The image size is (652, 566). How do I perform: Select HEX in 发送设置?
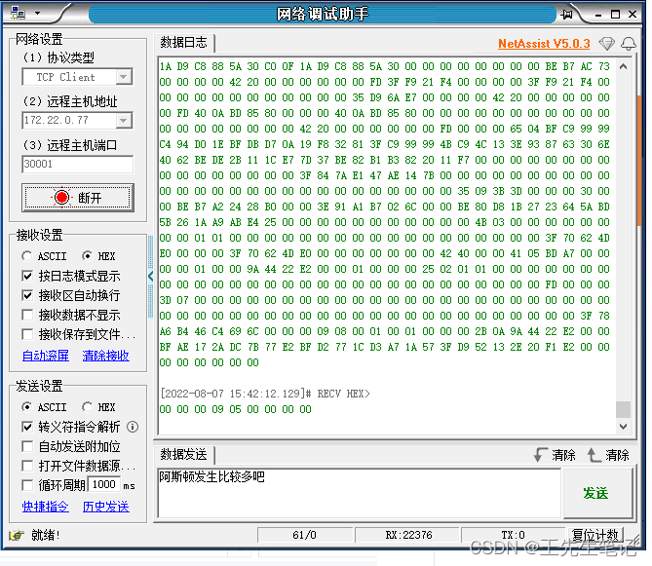(x=87, y=407)
